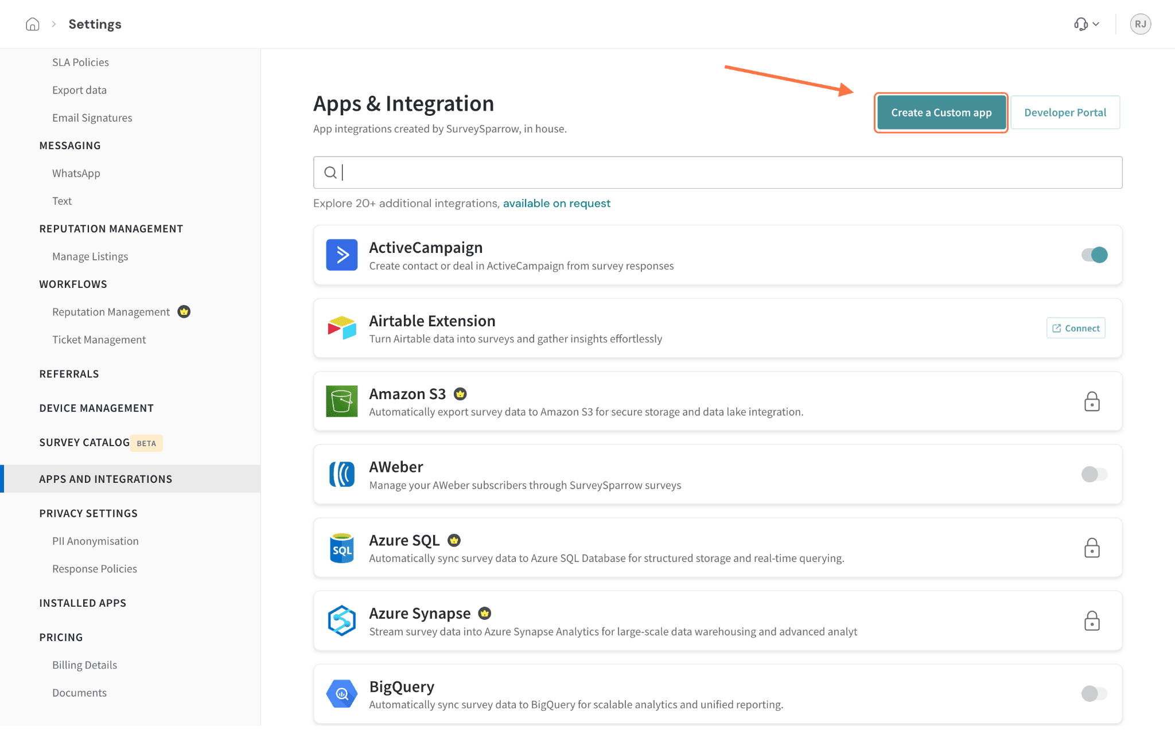Click the Privacy Settings sidebar heading
This screenshot has width=1175, height=734.
point(88,513)
